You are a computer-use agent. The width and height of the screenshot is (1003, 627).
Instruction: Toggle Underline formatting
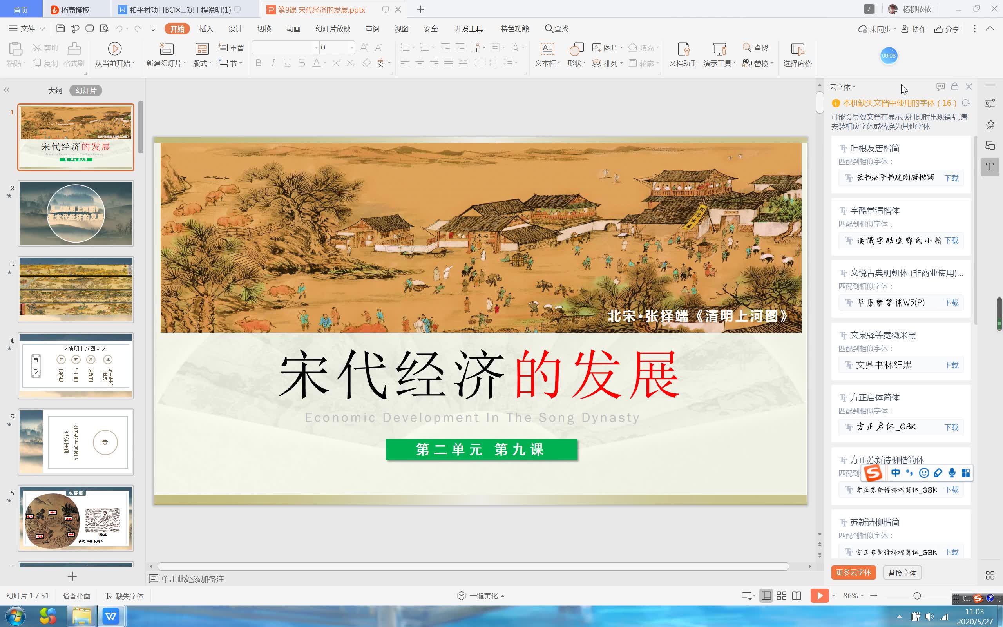[x=287, y=63]
